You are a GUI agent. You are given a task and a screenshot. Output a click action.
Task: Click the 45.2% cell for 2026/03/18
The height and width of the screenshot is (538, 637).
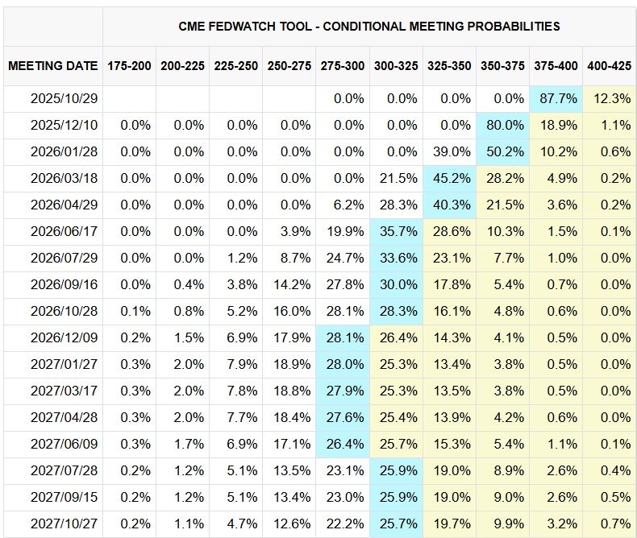click(450, 178)
